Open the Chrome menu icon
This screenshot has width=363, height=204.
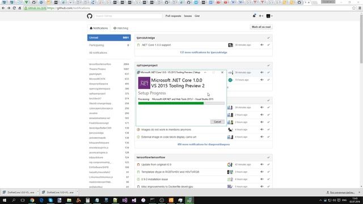tap(360, 8)
